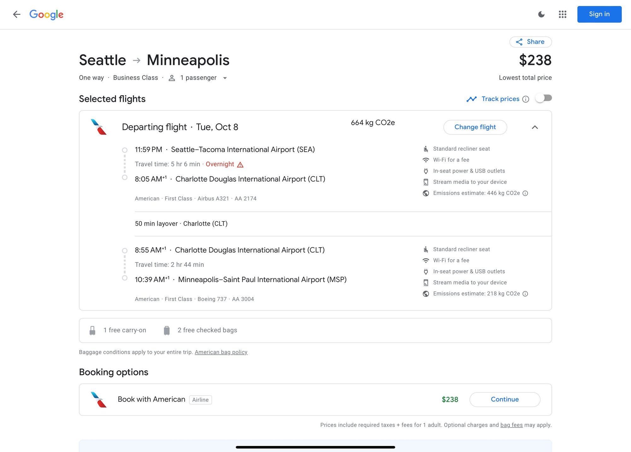Click the back arrow to return to results
The height and width of the screenshot is (452, 631).
pos(16,14)
